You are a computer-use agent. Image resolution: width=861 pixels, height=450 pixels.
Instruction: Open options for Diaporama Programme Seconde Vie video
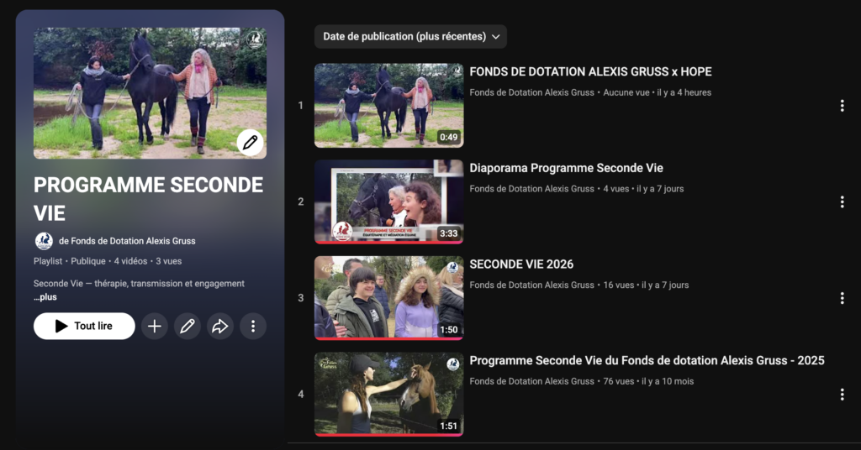pos(842,201)
